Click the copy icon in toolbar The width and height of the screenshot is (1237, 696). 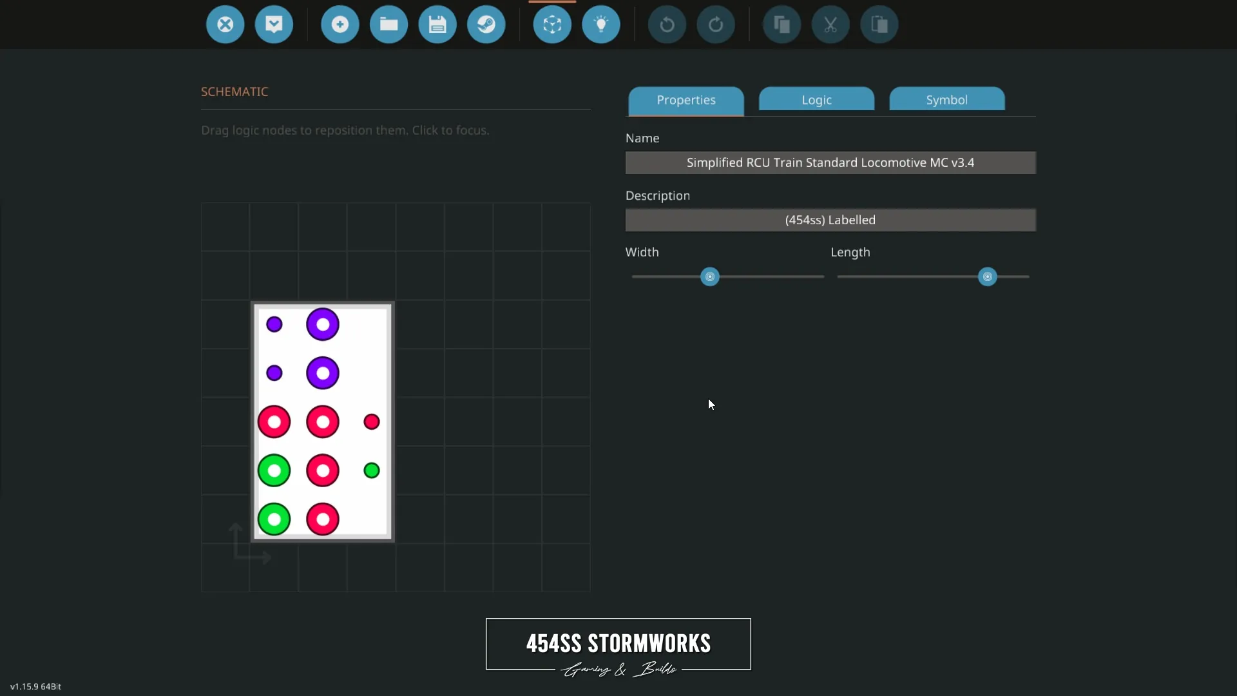click(782, 24)
